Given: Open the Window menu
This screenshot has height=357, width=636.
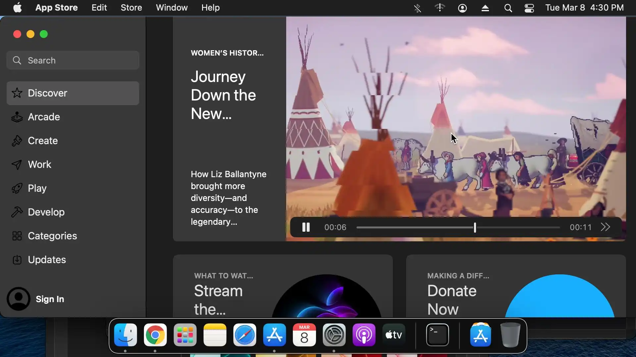Looking at the screenshot, I should (x=172, y=8).
